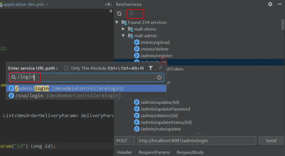Select the /admin/updateStatus/{id} service
The image size is (285, 156).
pyautogui.click(x=166, y=122)
